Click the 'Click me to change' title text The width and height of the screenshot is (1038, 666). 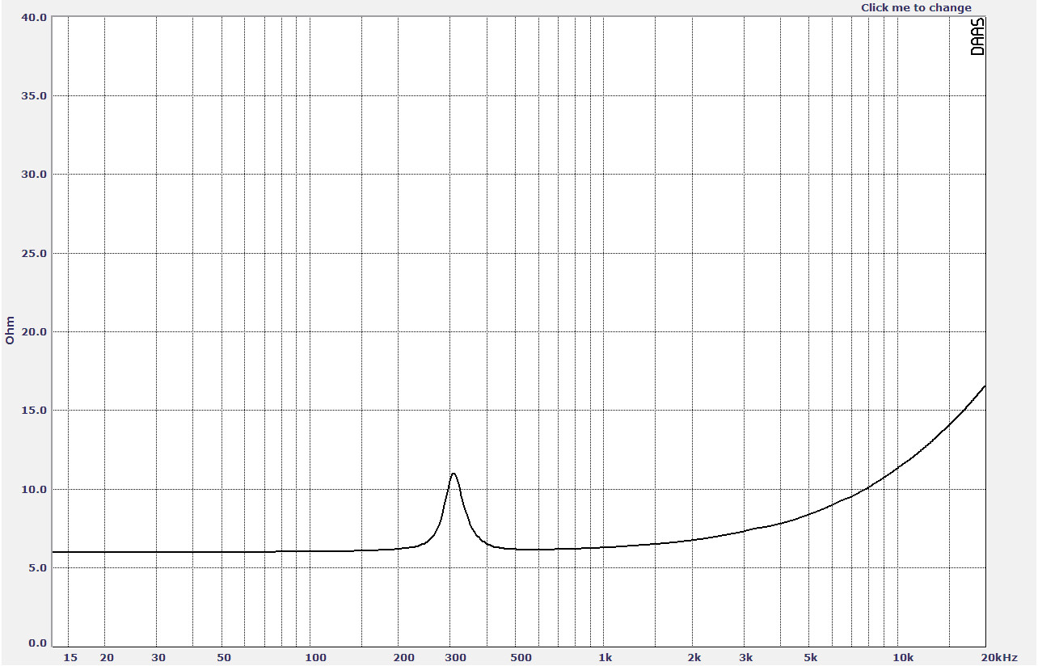tap(915, 8)
